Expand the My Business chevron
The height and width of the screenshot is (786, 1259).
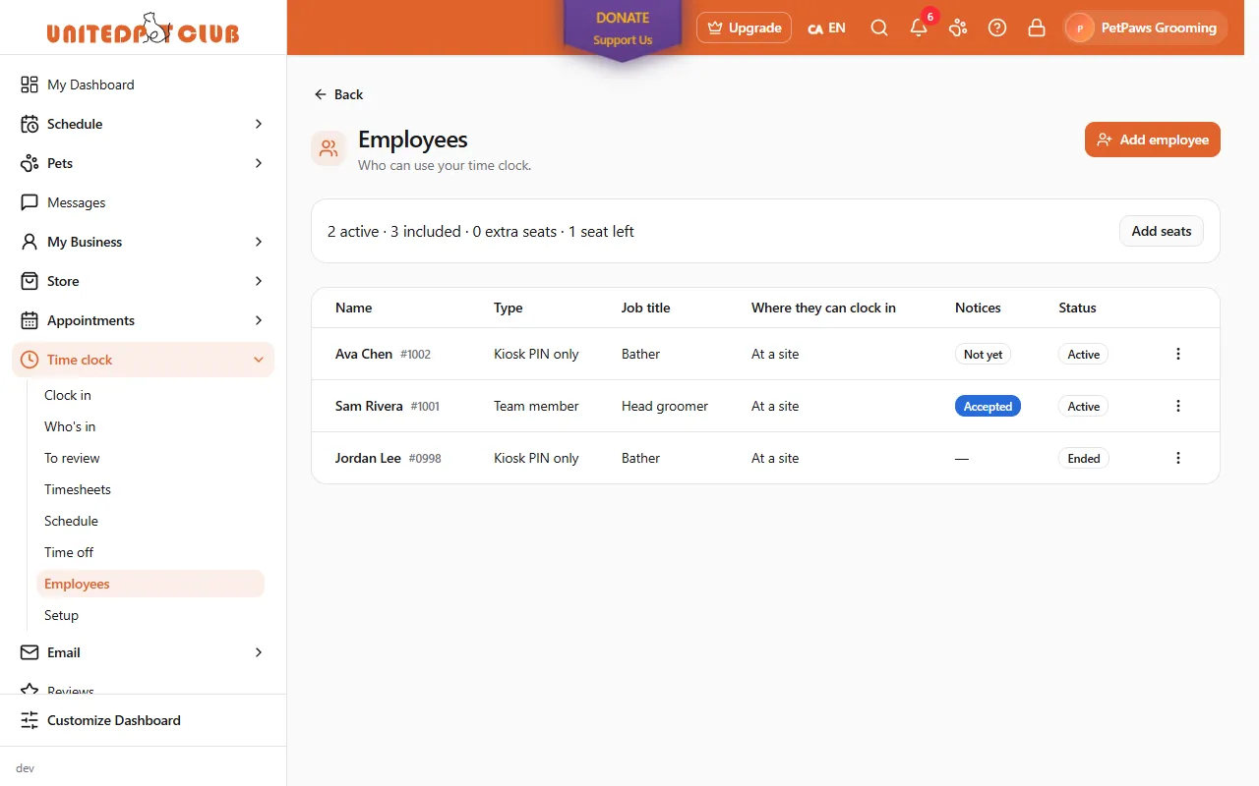click(x=259, y=242)
